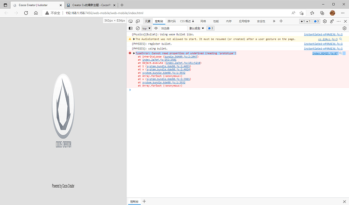Click the error and warning count badge
Viewport: 349px width, 205px height.
click(x=306, y=21)
